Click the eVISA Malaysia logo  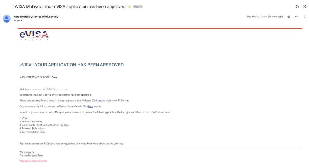pyautogui.click(x=34, y=36)
